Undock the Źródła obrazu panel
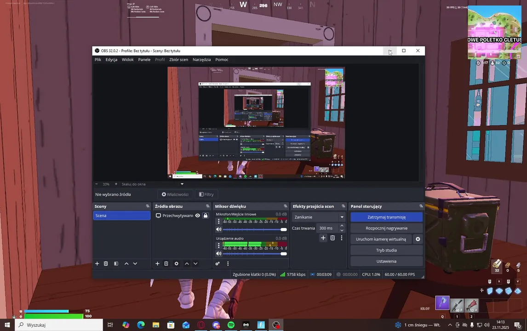Image resolution: width=527 pixels, height=331 pixels. (207, 206)
